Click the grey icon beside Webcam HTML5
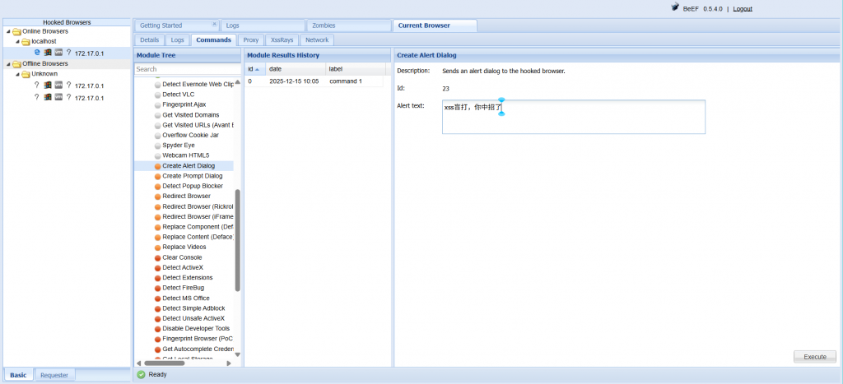843x384 pixels. tap(157, 155)
